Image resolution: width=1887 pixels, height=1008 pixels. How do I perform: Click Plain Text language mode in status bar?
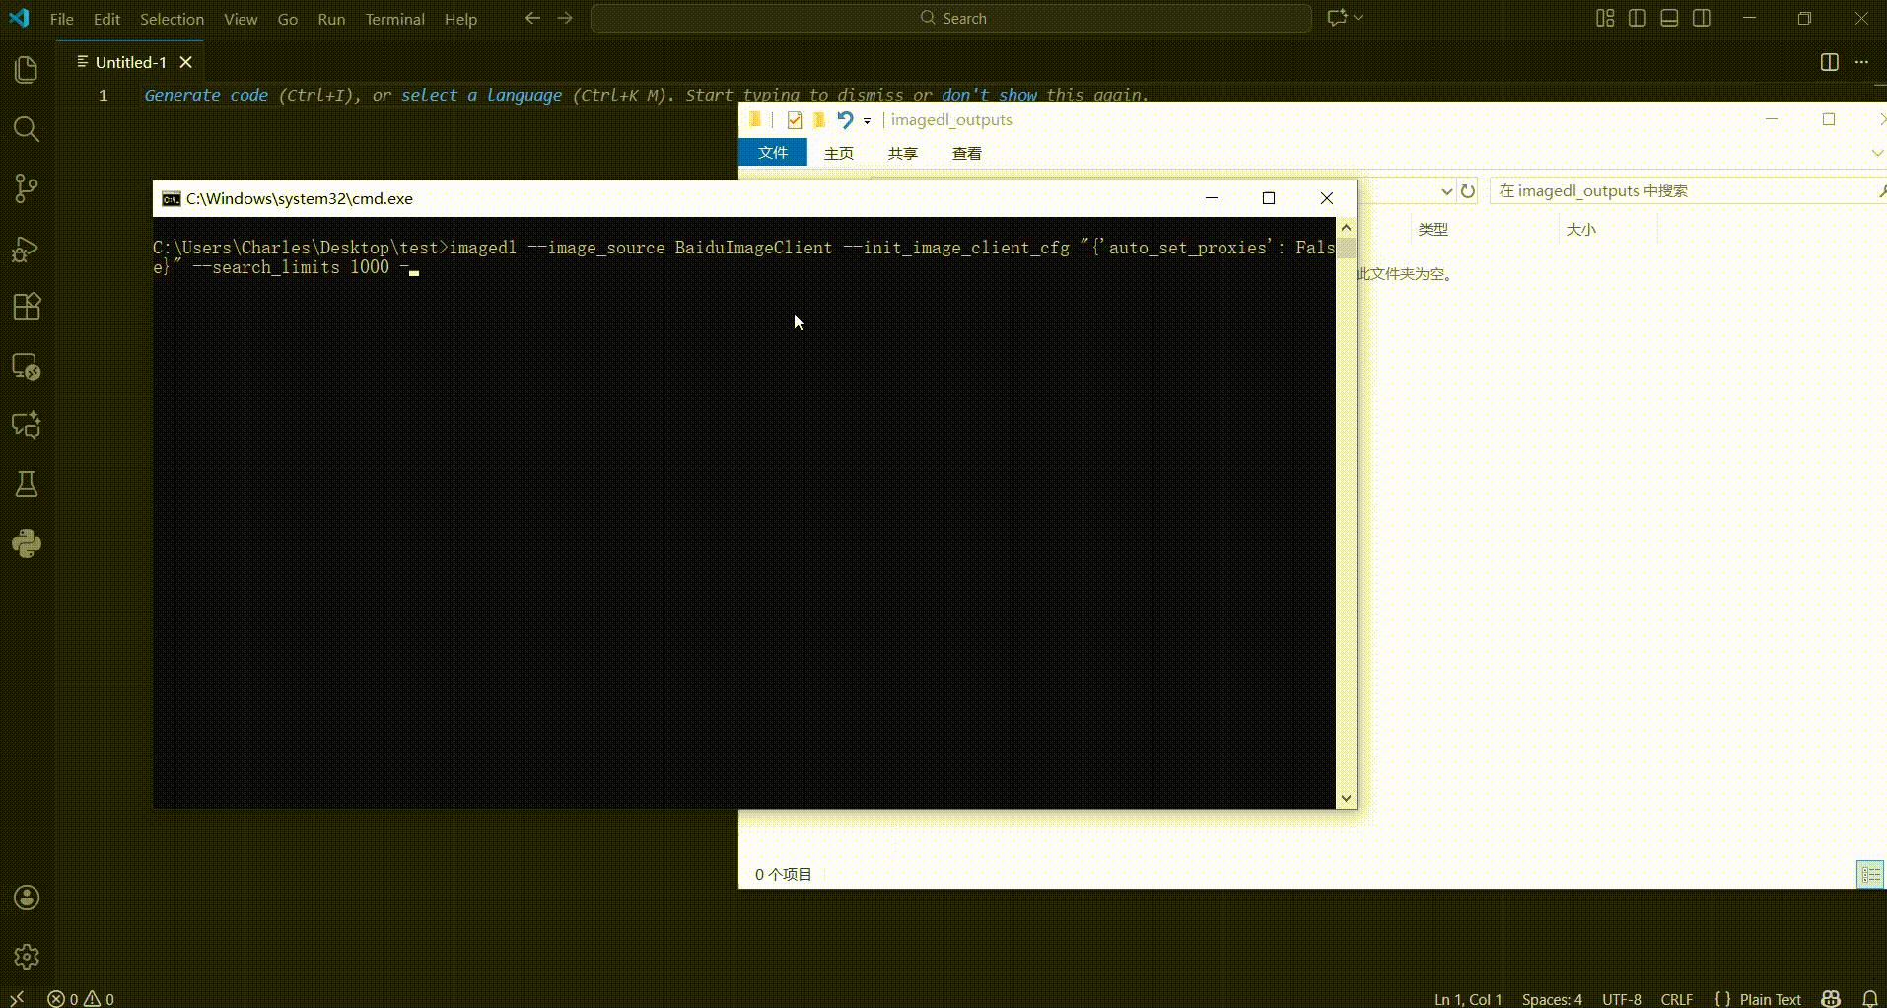pos(1770,999)
